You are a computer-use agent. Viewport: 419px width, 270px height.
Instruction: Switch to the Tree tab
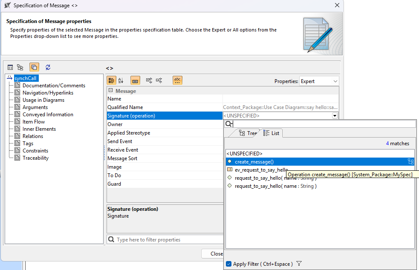248,133
